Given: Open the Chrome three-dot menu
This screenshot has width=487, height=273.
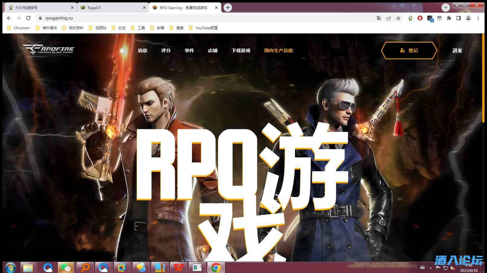Looking at the screenshot, I should coord(478,18).
